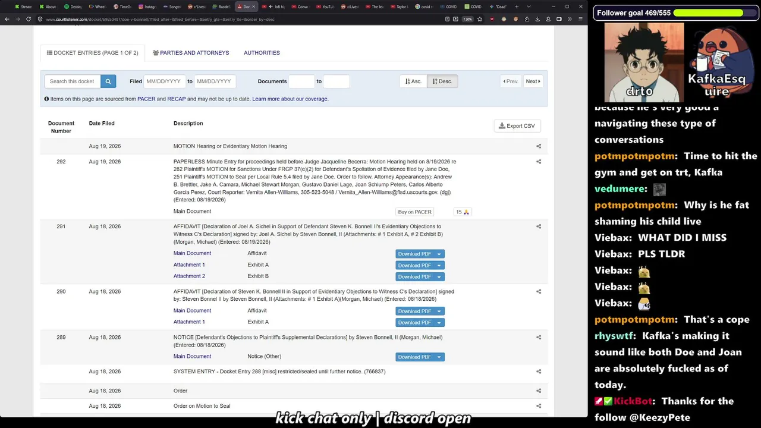Open a new browser tab

(x=517, y=7)
